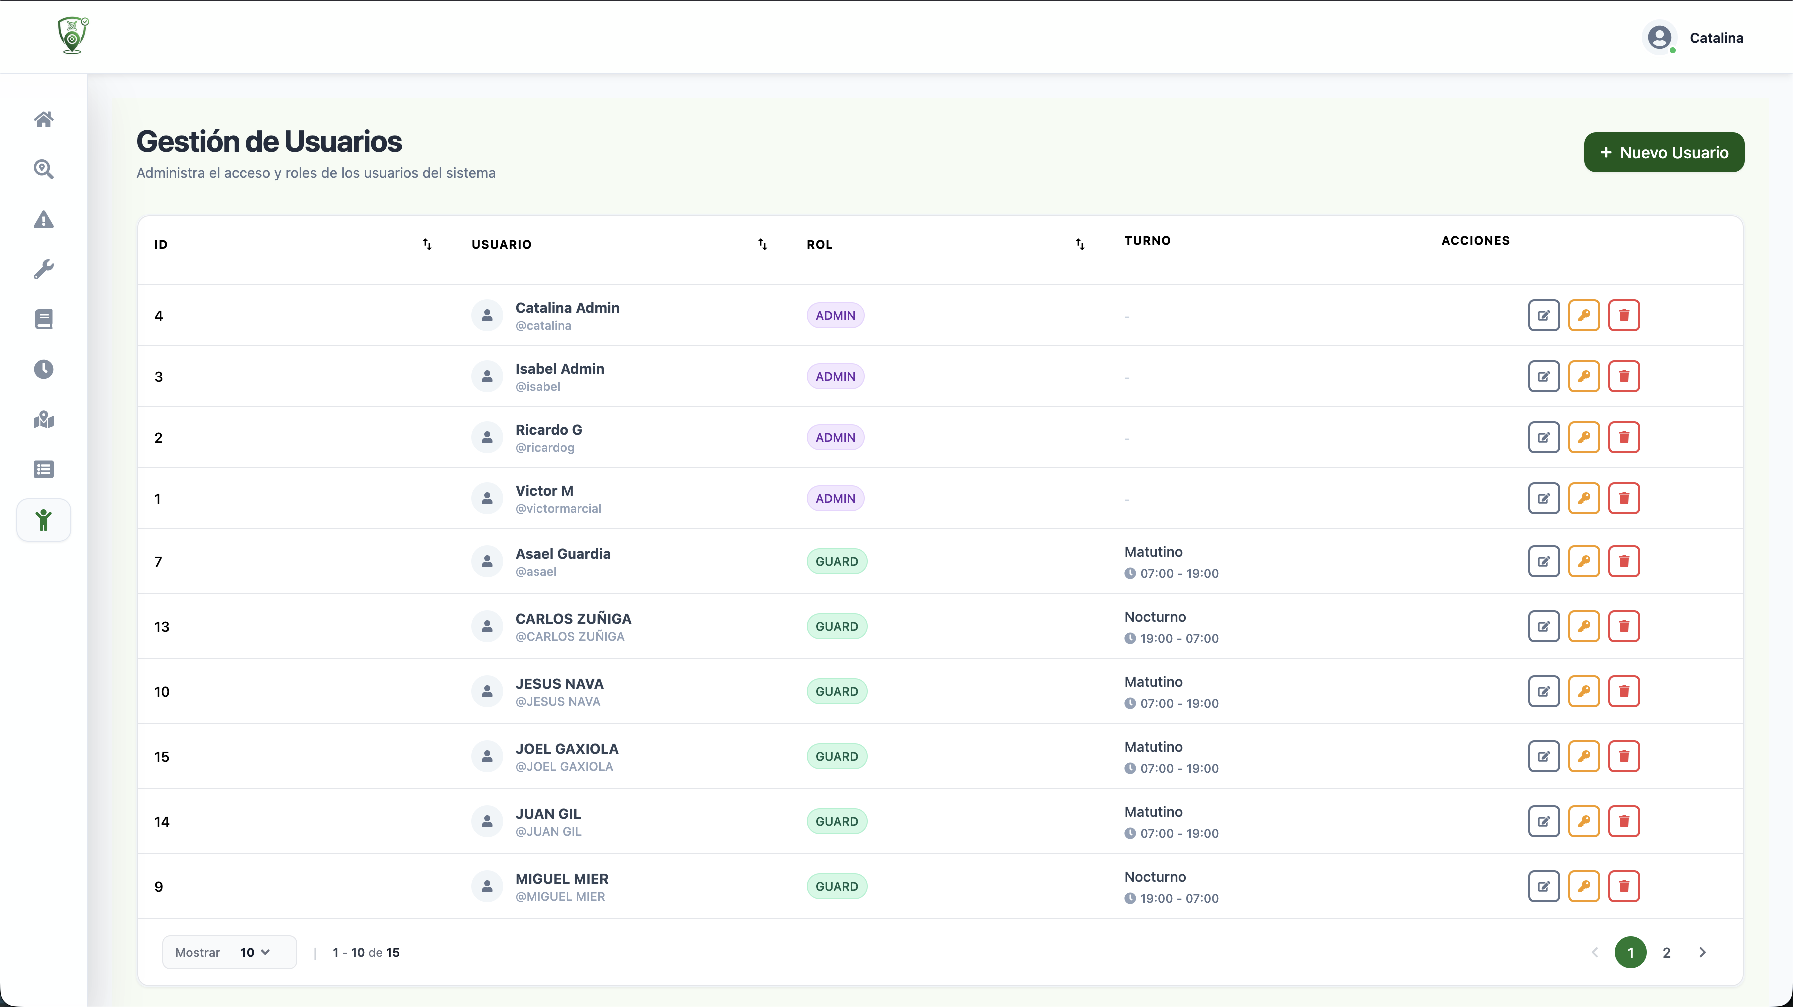Image resolution: width=1793 pixels, height=1007 pixels.
Task: Click the magnifier search icon in sidebar
Action: click(43, 169)
